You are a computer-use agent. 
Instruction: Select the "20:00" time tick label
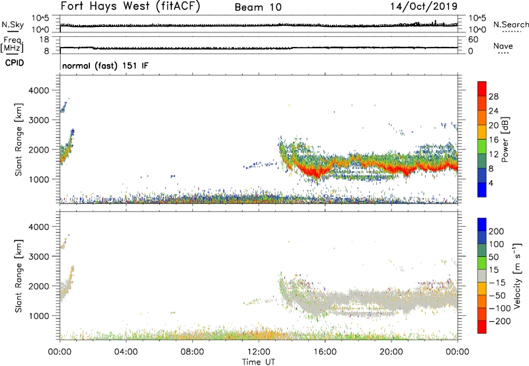pos(391,352)
